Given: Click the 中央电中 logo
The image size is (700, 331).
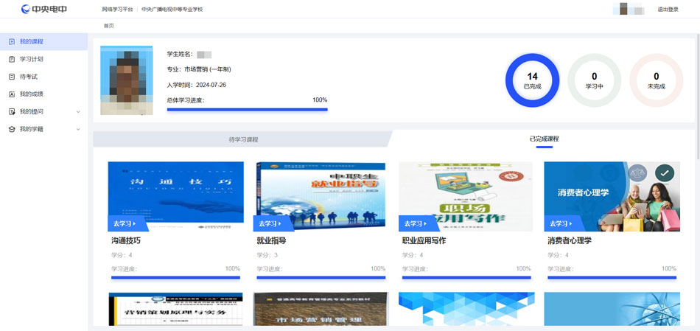Looking at the screenshot, I should [44, 9].
